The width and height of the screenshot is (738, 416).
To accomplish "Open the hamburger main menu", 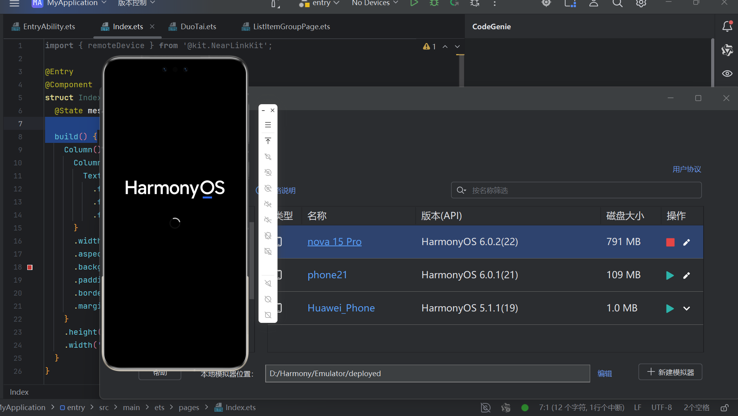I will [x=14, y=3].
